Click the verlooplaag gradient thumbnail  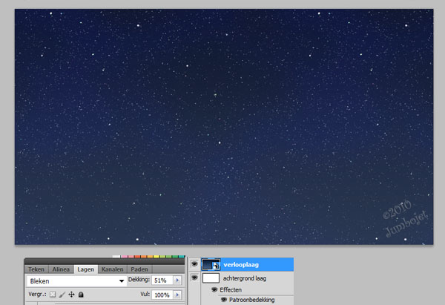pos(211,264)
